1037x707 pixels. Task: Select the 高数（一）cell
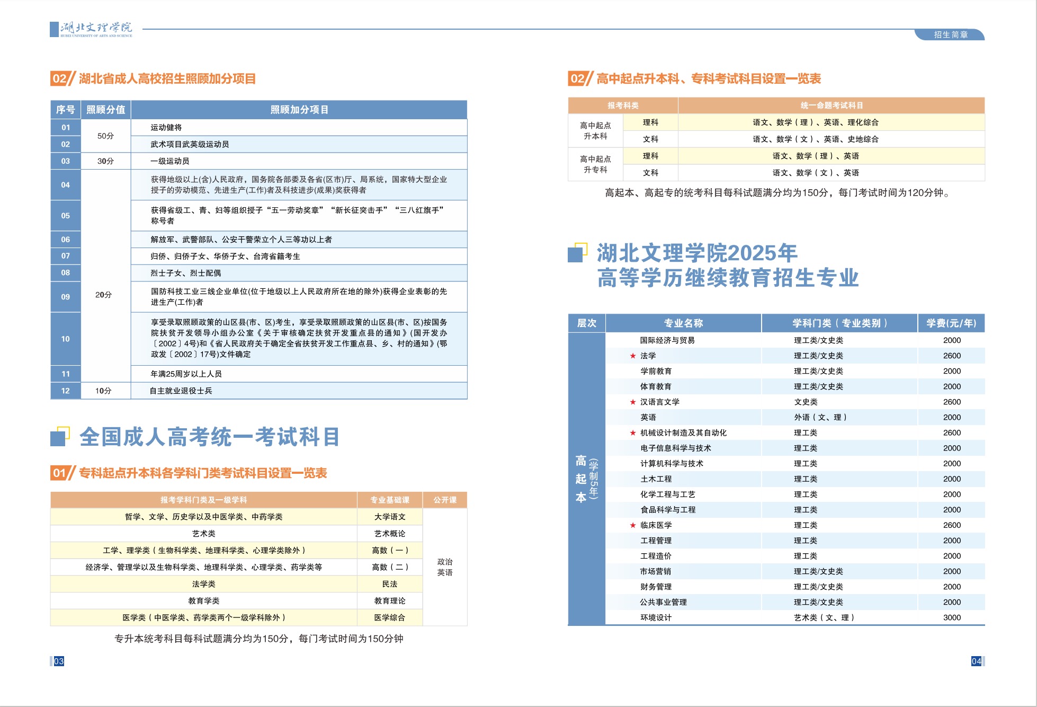tap(390, 551)
